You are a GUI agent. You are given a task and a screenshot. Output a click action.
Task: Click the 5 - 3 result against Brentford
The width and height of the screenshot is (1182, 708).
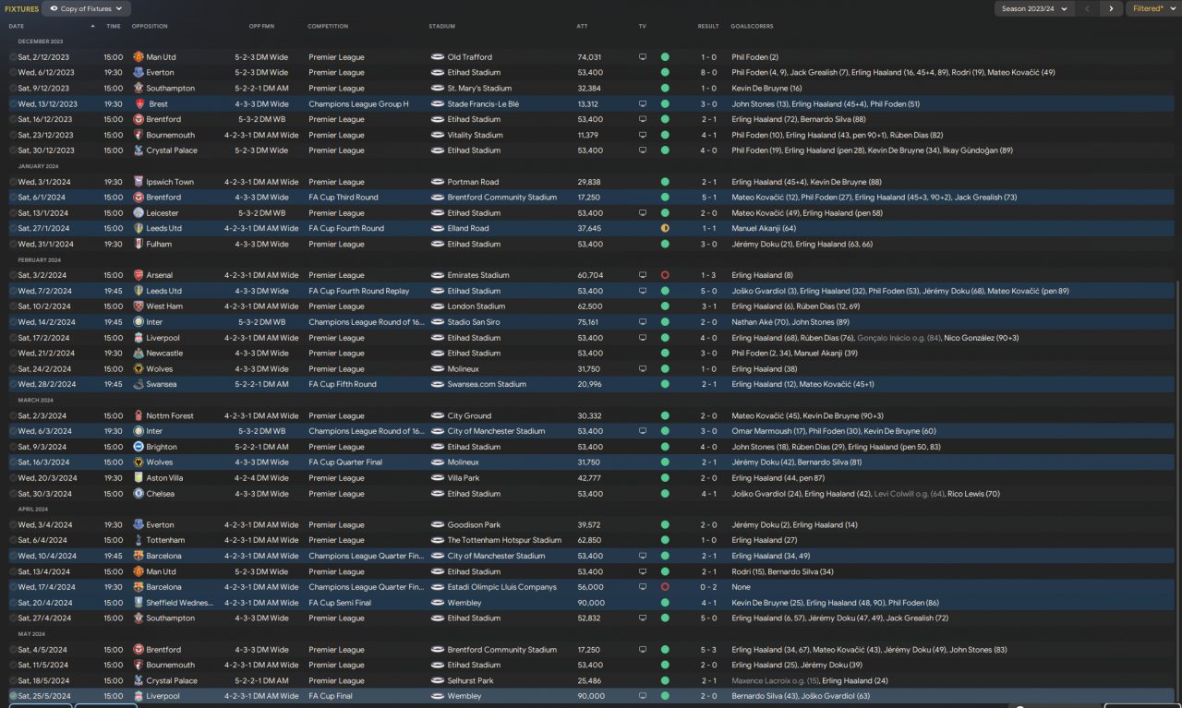[708, 650]
